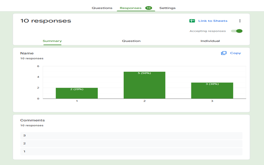Switch to the Summary view tab
264x165 pixels.
pyautogui.click(x=52, y=41)
